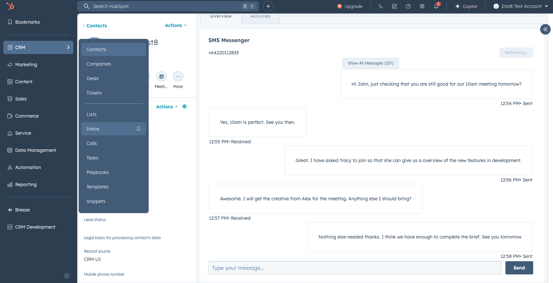Select Tasks in the CRM menu
This screenshot has height=283, width=553.
tap(114, 158)
